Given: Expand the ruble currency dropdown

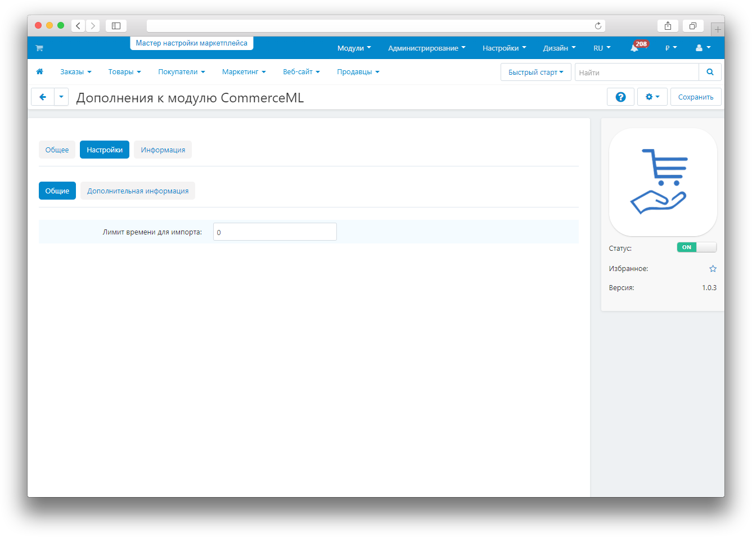Looking at the screenshot, I should [670, 48].
